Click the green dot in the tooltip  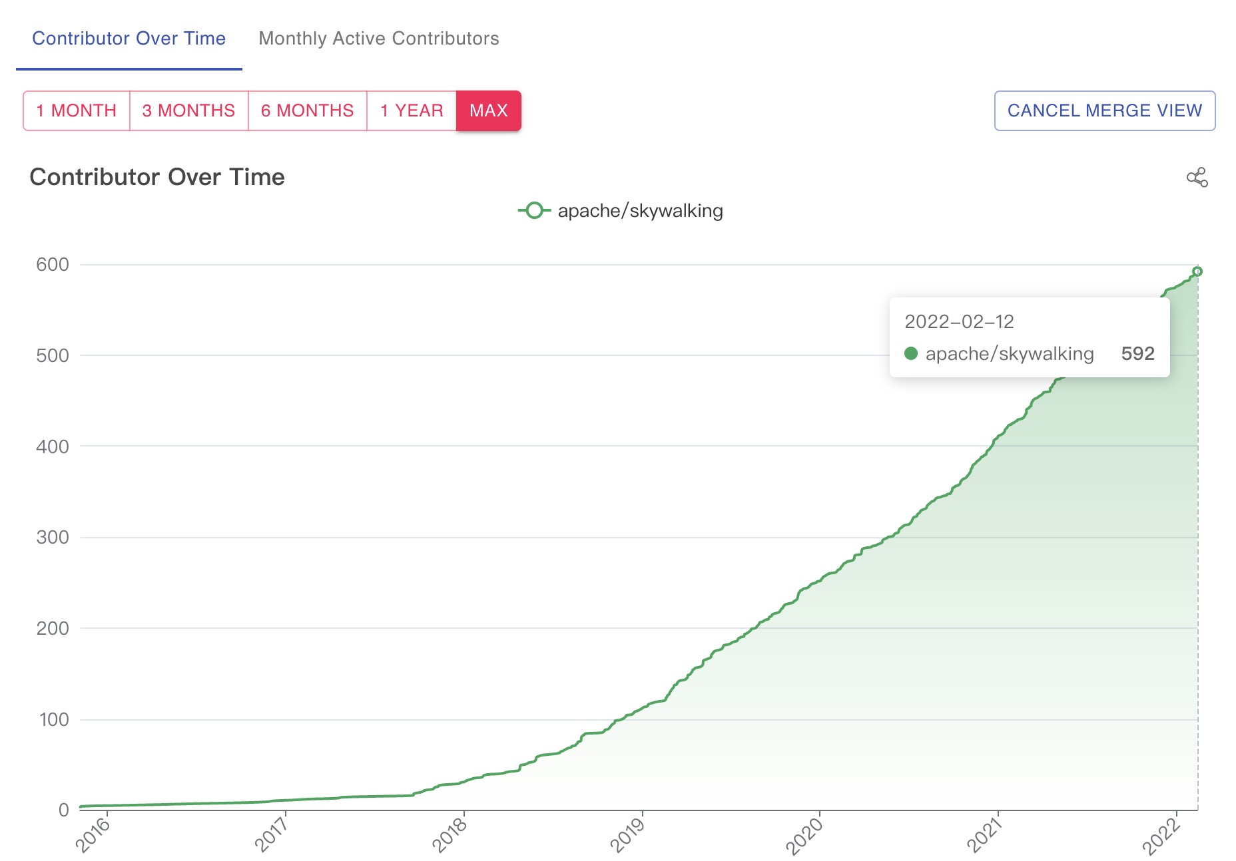point(911,354)
